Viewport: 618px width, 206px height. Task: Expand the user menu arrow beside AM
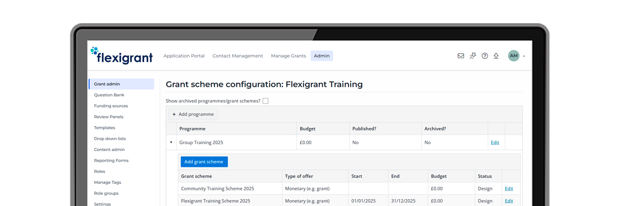tap(524, 57)
